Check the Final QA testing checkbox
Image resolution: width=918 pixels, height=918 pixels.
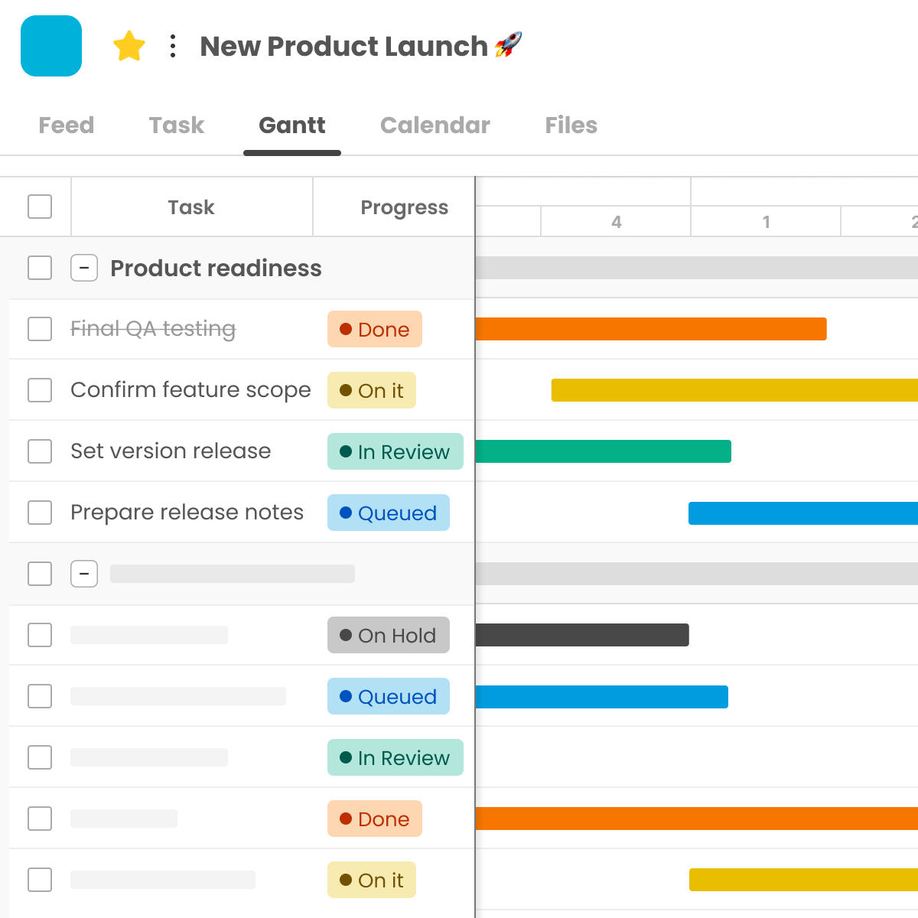point(39,329)
